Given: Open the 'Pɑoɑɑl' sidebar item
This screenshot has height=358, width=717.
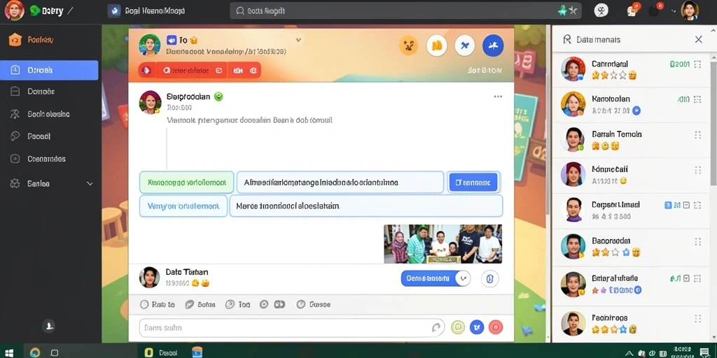Looking at the screenshot, I should 49,136.
